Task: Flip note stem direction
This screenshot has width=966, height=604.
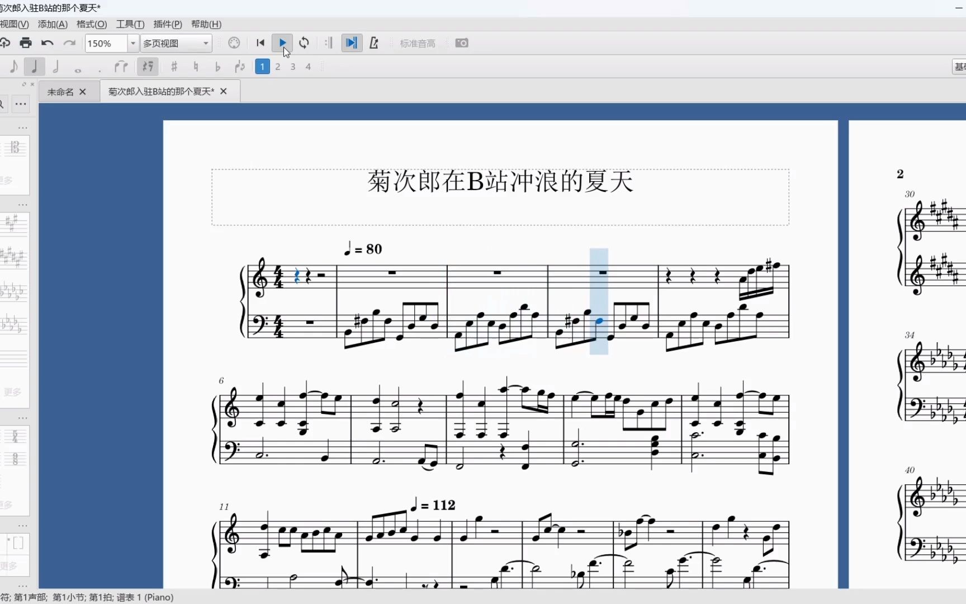Action: 240,67
